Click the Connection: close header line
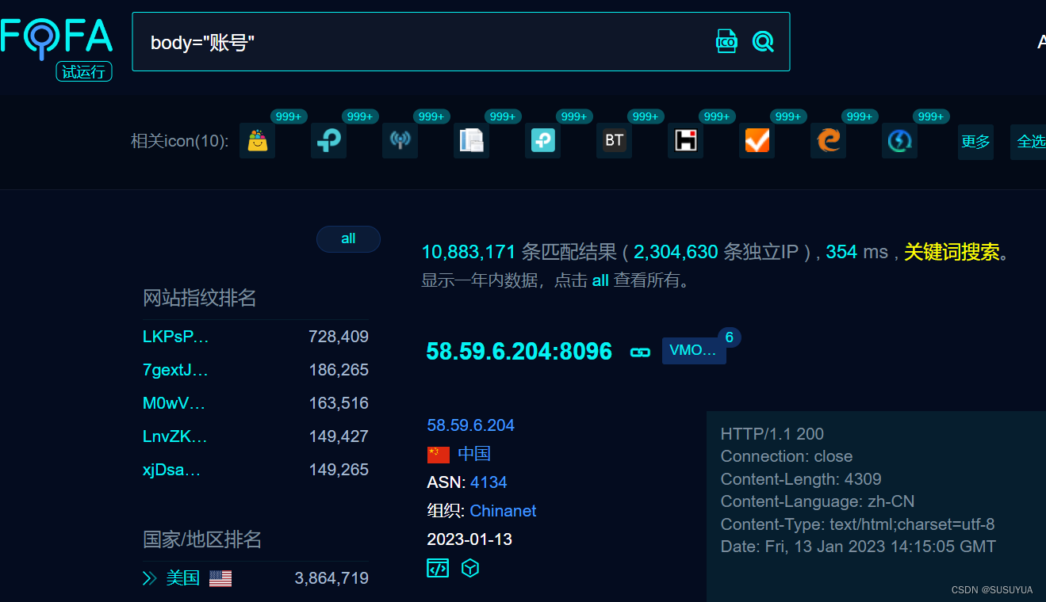The height and width of the screenshot is (602, 1046). [x=787, y=456]
